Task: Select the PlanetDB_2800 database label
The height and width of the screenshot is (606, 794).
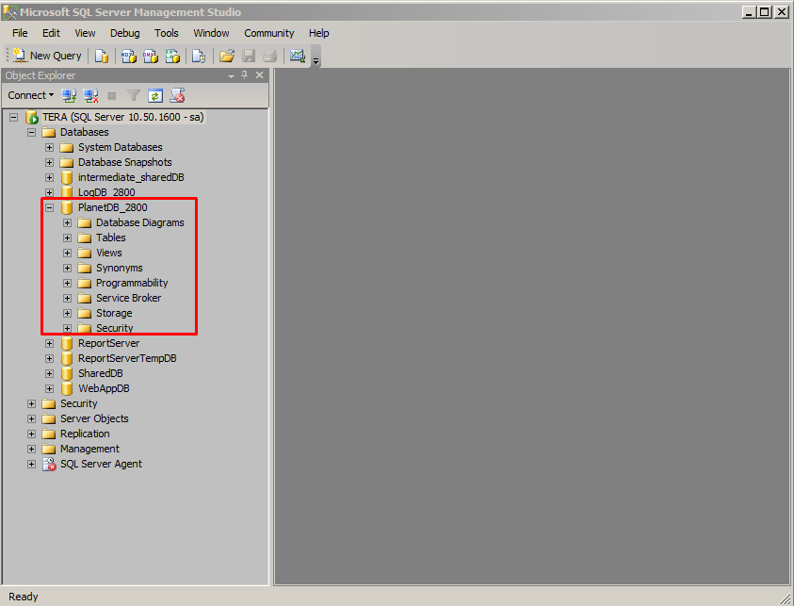Action: click(112, 207)
